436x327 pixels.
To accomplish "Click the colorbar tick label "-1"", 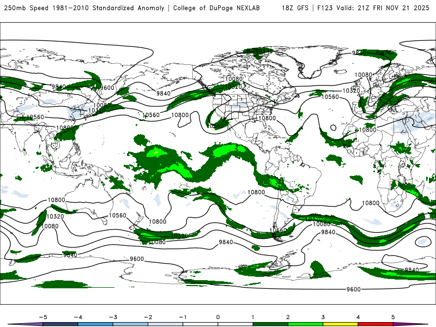I will click(x=183, y=317).
